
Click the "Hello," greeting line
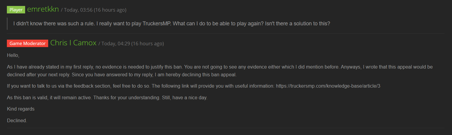click(13, 55)
